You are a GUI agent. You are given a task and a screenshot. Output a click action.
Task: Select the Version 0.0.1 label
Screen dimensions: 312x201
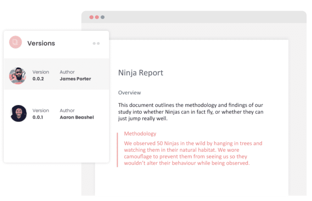coord(41,114)
